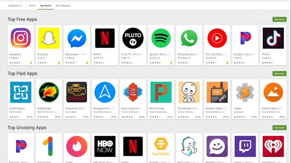291x163 pixels.
Task: Select Netflix icon in Top Grossing Apps
Action: tap(133, 146)
